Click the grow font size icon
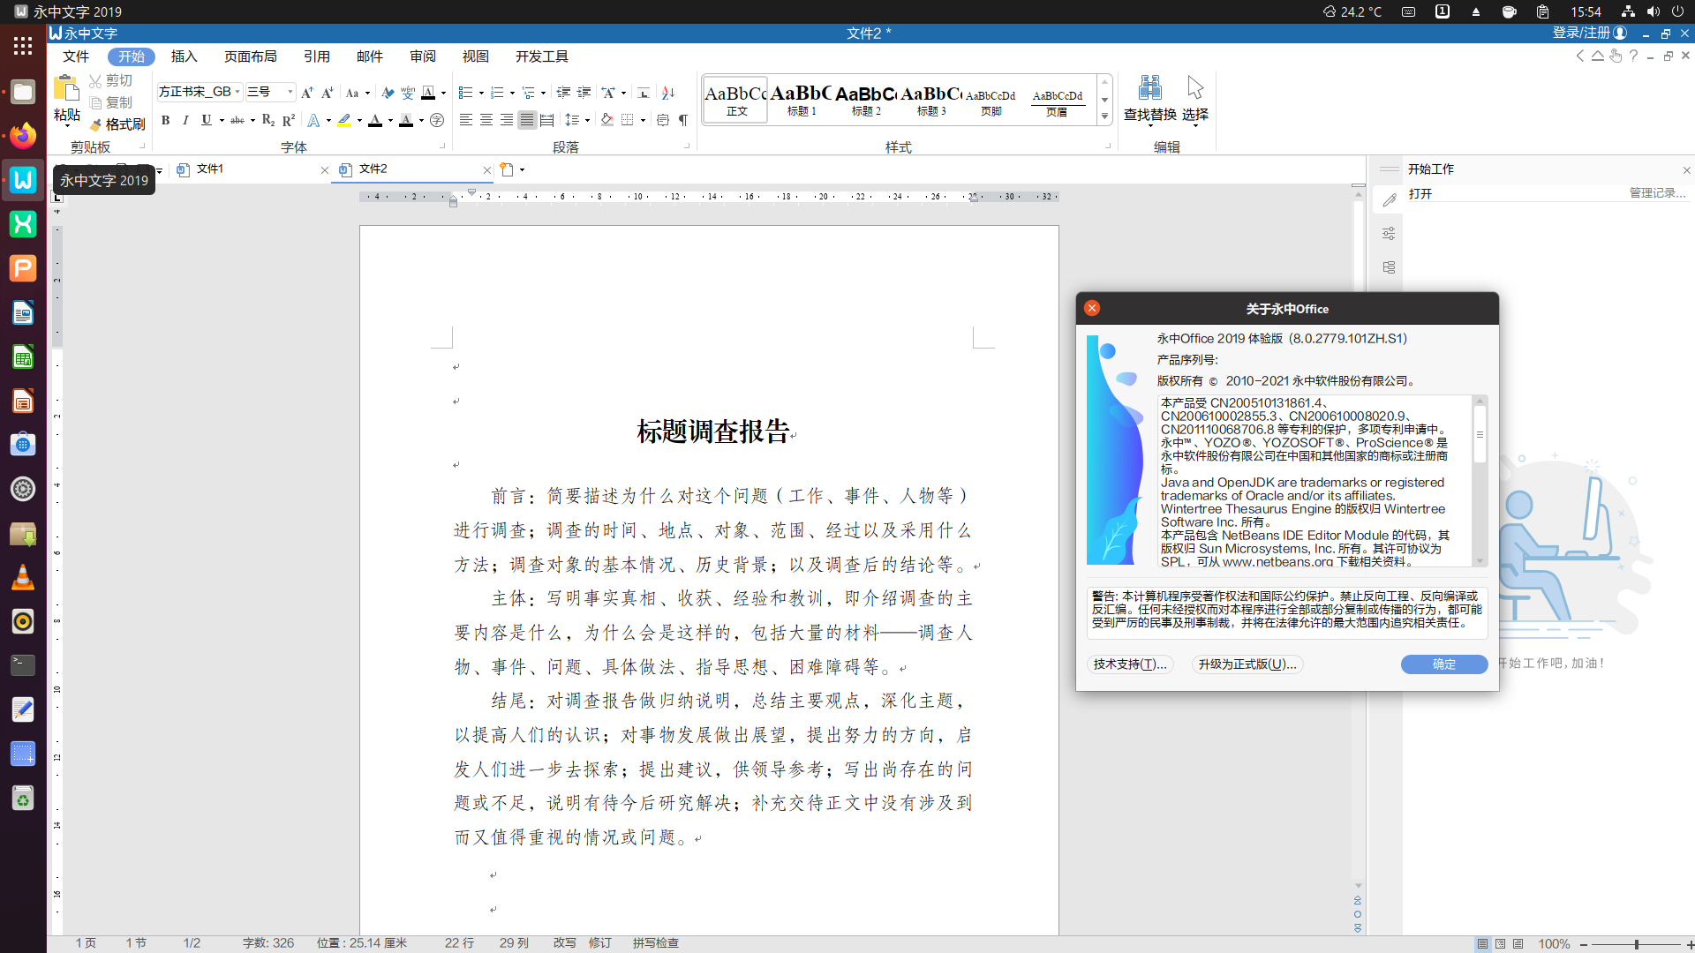1695x953 pixels. tap(306, 93)
